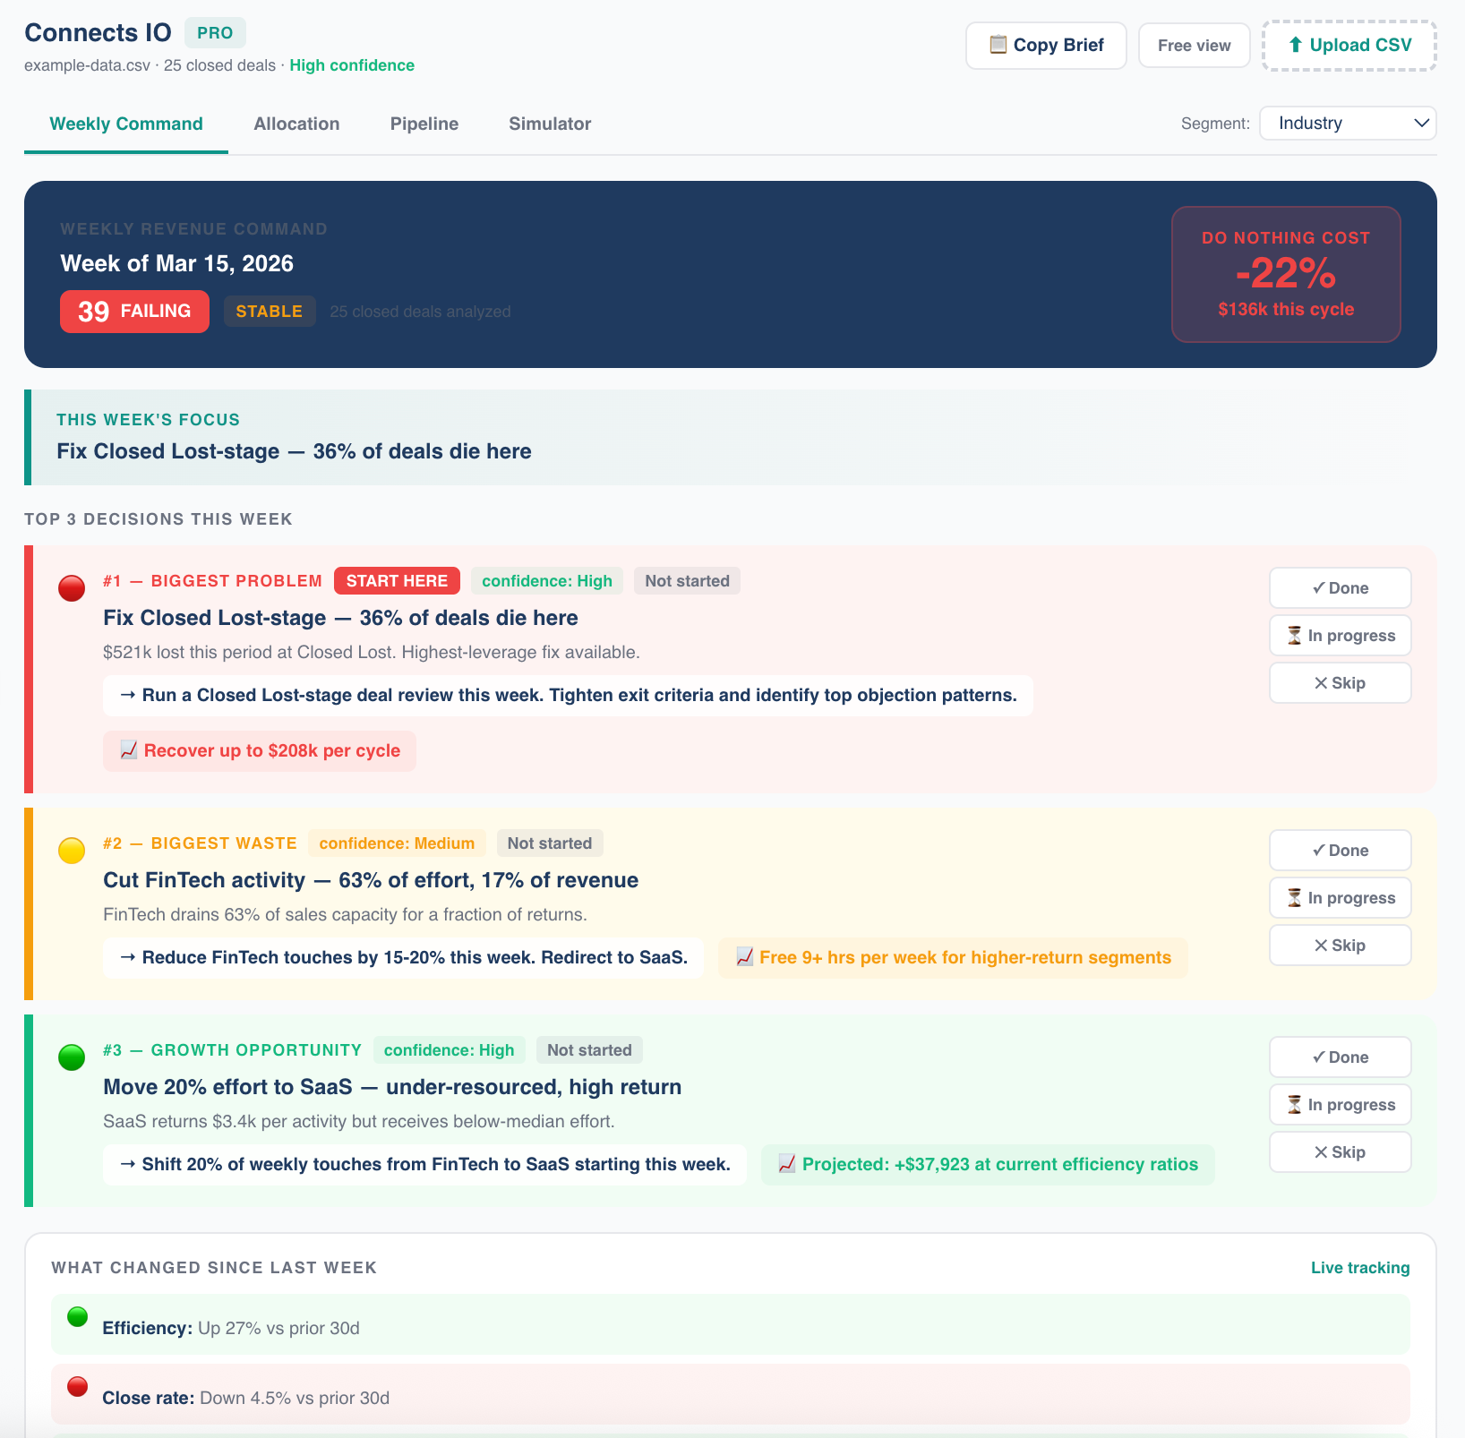1465x1438 pixels.
Task: Click the Free view button
Action: tap(1194, 45)
